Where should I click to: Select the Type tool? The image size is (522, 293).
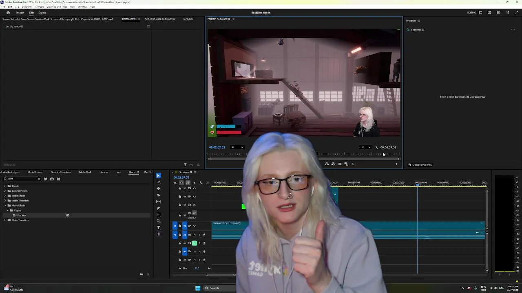pyautogui.click(x=159, y=227)
